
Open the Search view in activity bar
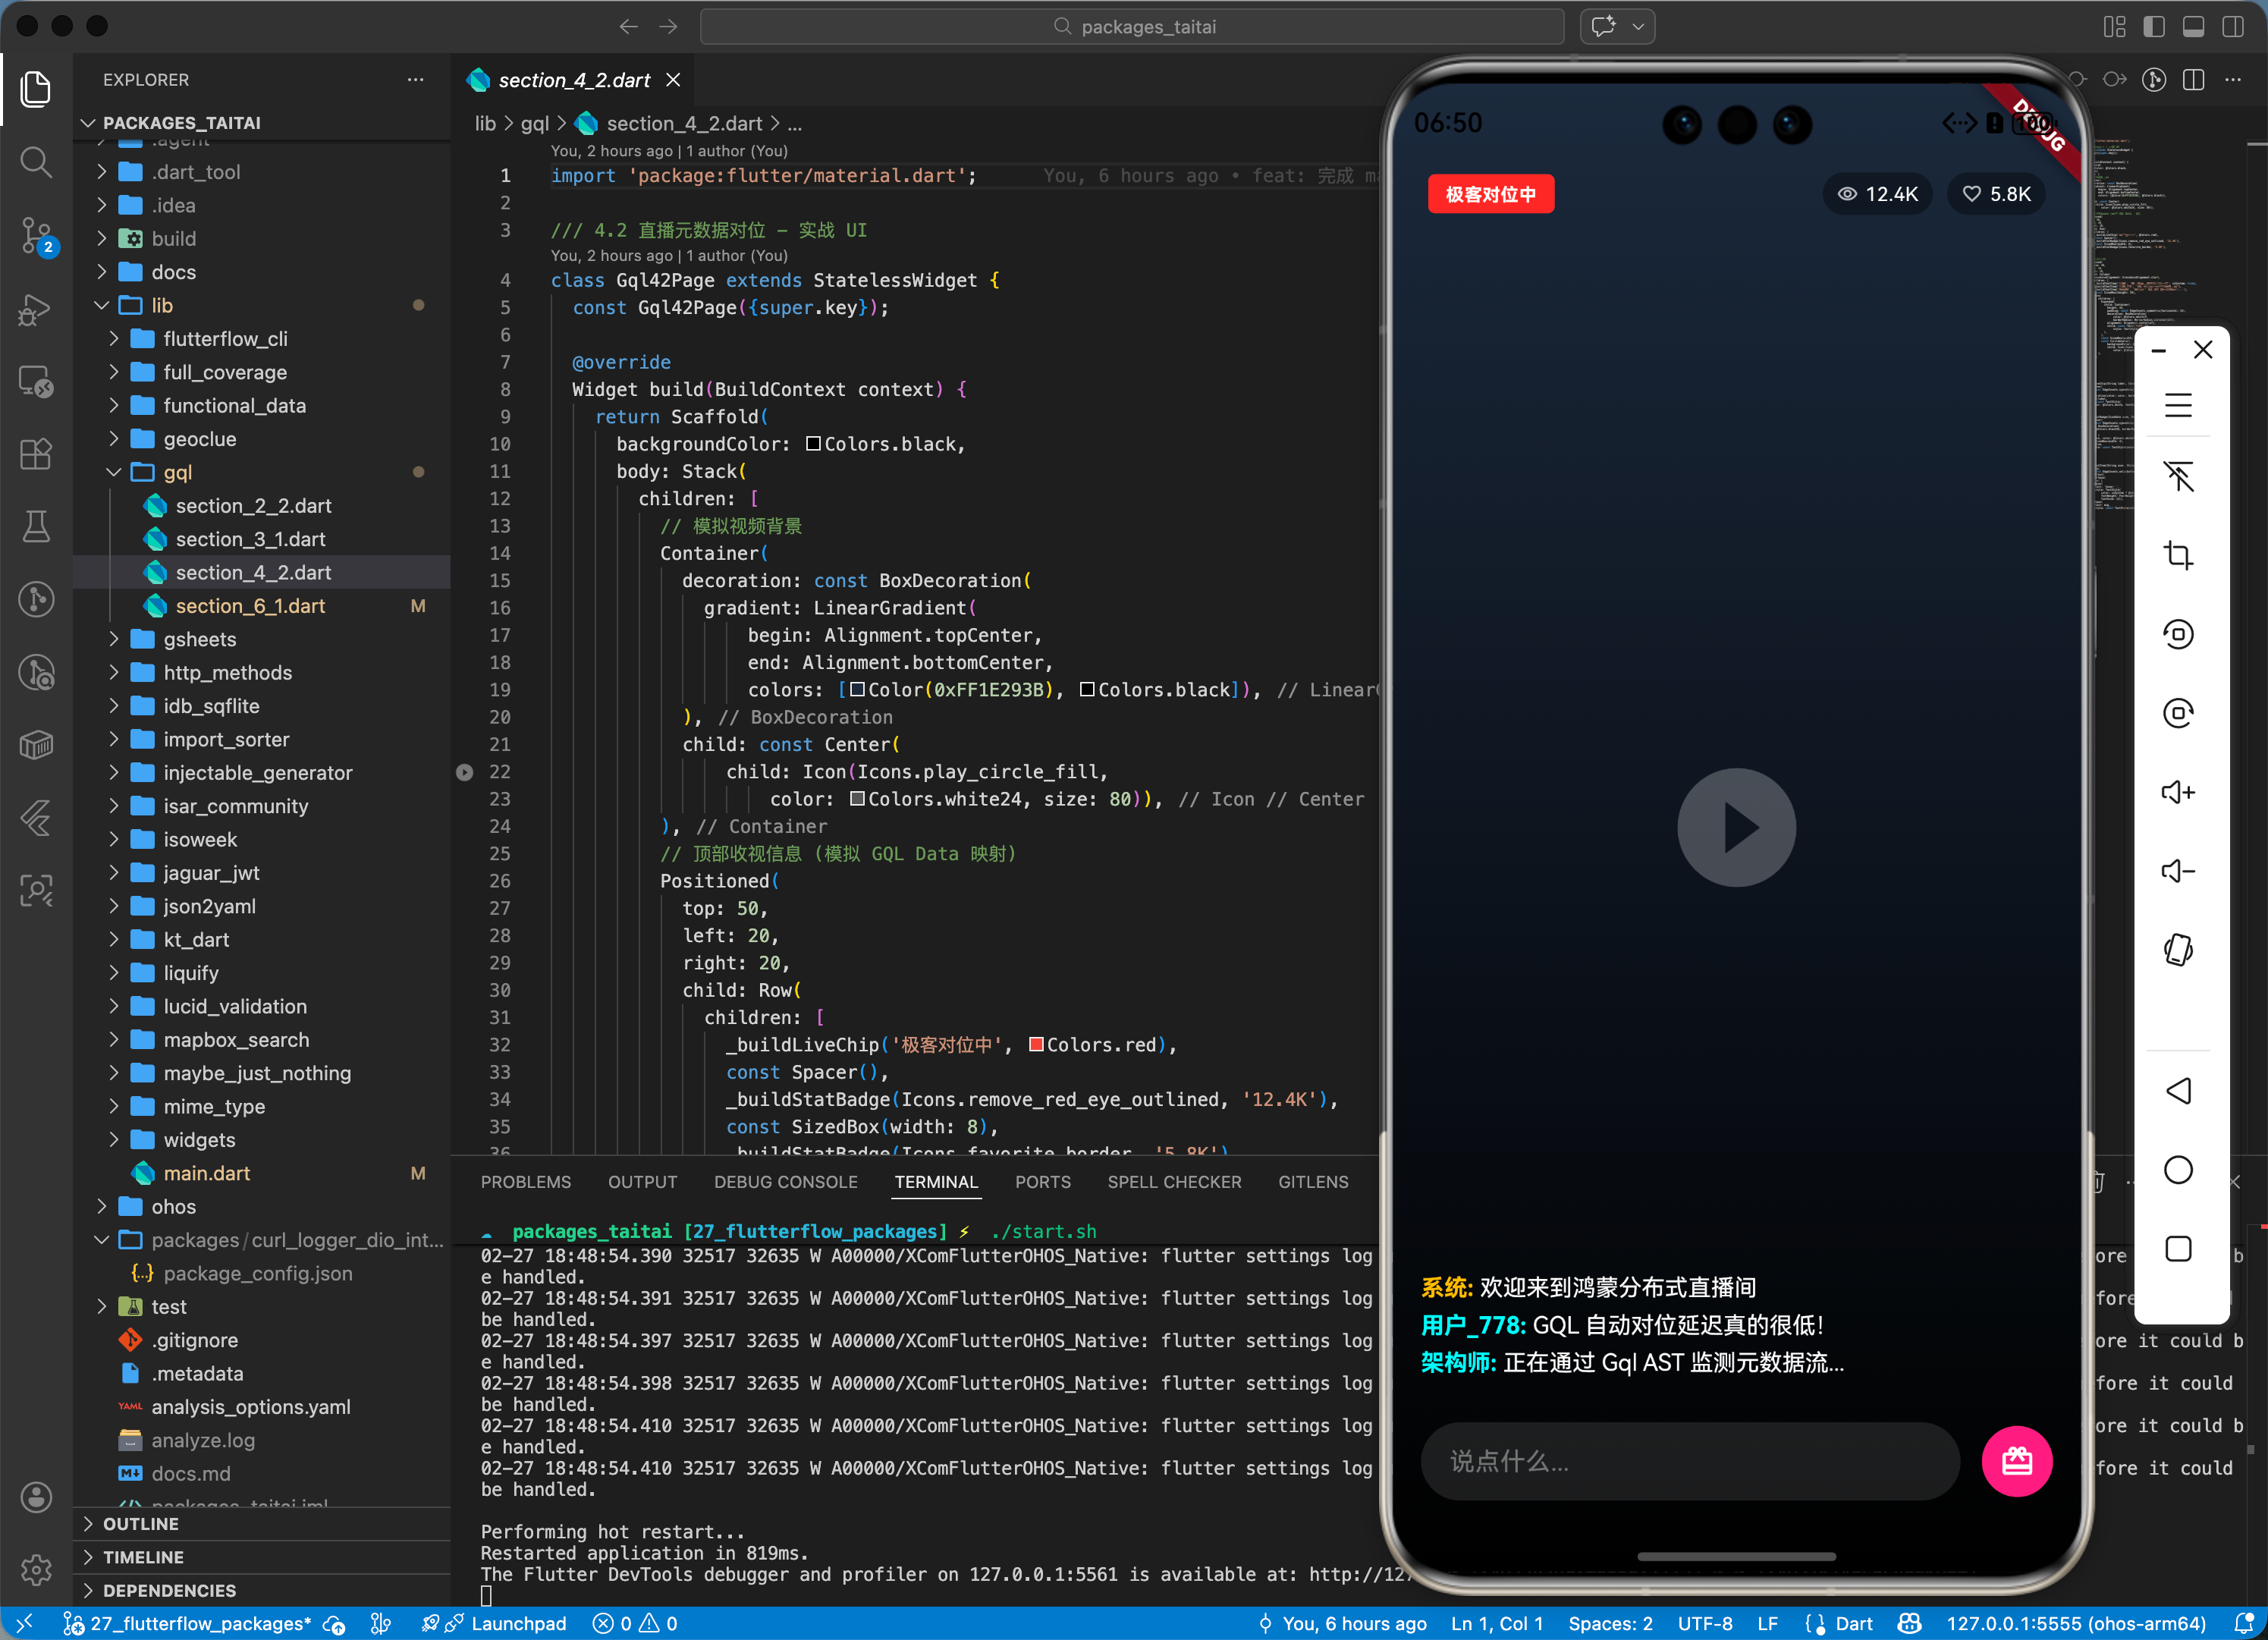point(36,161)
